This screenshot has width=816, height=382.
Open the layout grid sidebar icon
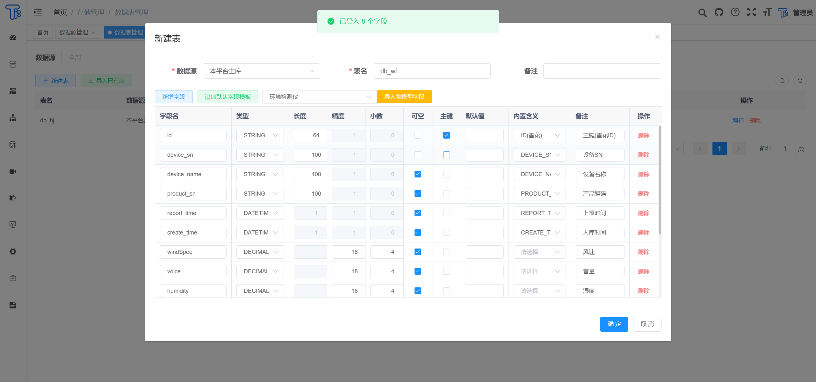(13, 91)
